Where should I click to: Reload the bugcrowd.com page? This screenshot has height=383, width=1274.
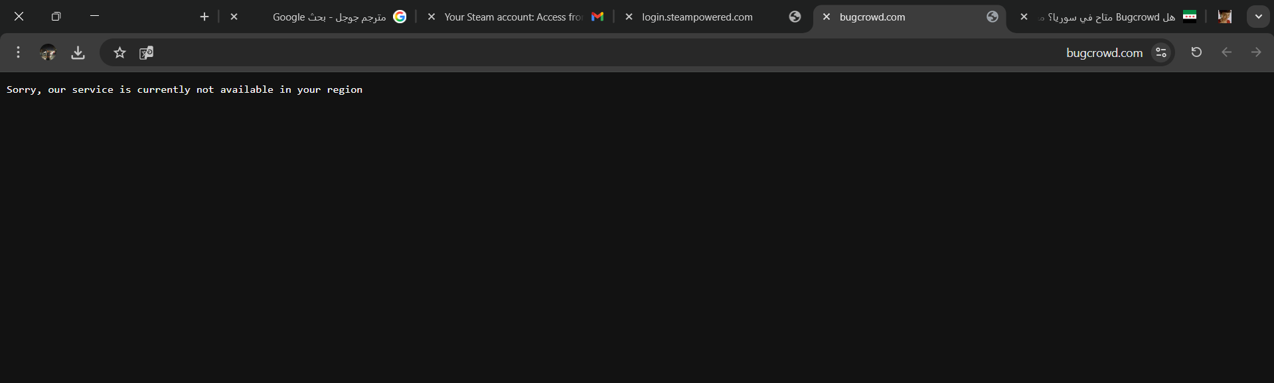[x=1196, y=52]
